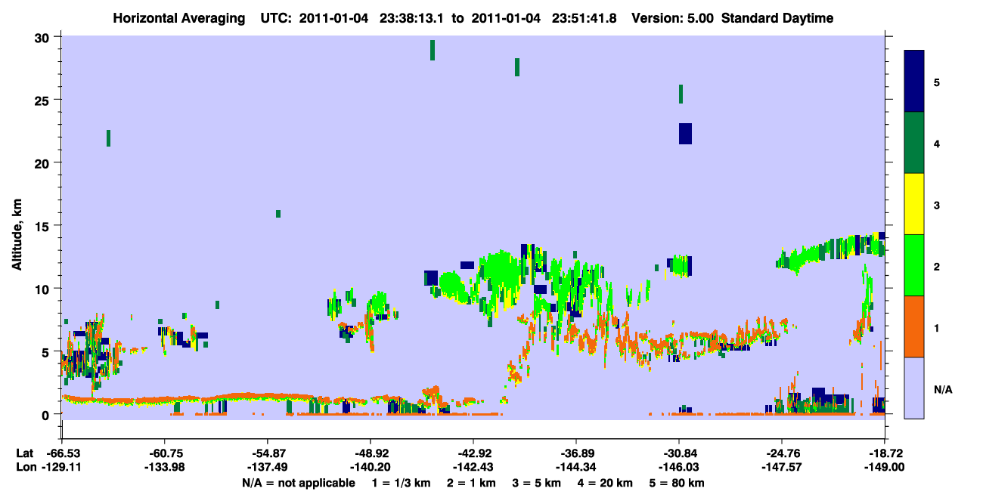This screenshot has width=983, height=504.
Task: Click longitude value -137.49
Action: click(268, 468)
